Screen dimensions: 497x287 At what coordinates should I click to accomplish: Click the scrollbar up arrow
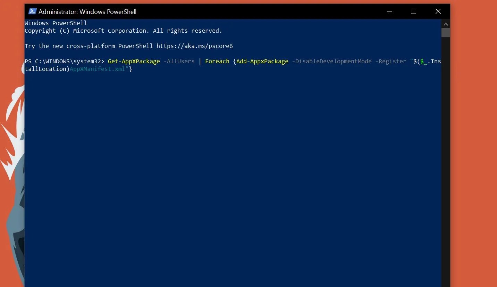[446, 24]
